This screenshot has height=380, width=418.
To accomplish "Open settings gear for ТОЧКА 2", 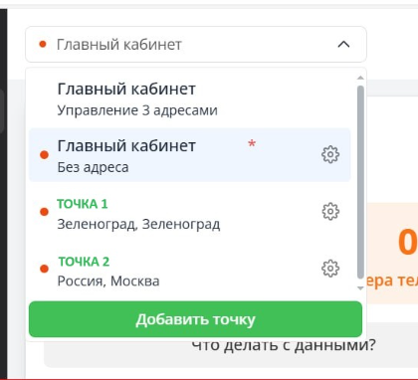I will [330, 269].
